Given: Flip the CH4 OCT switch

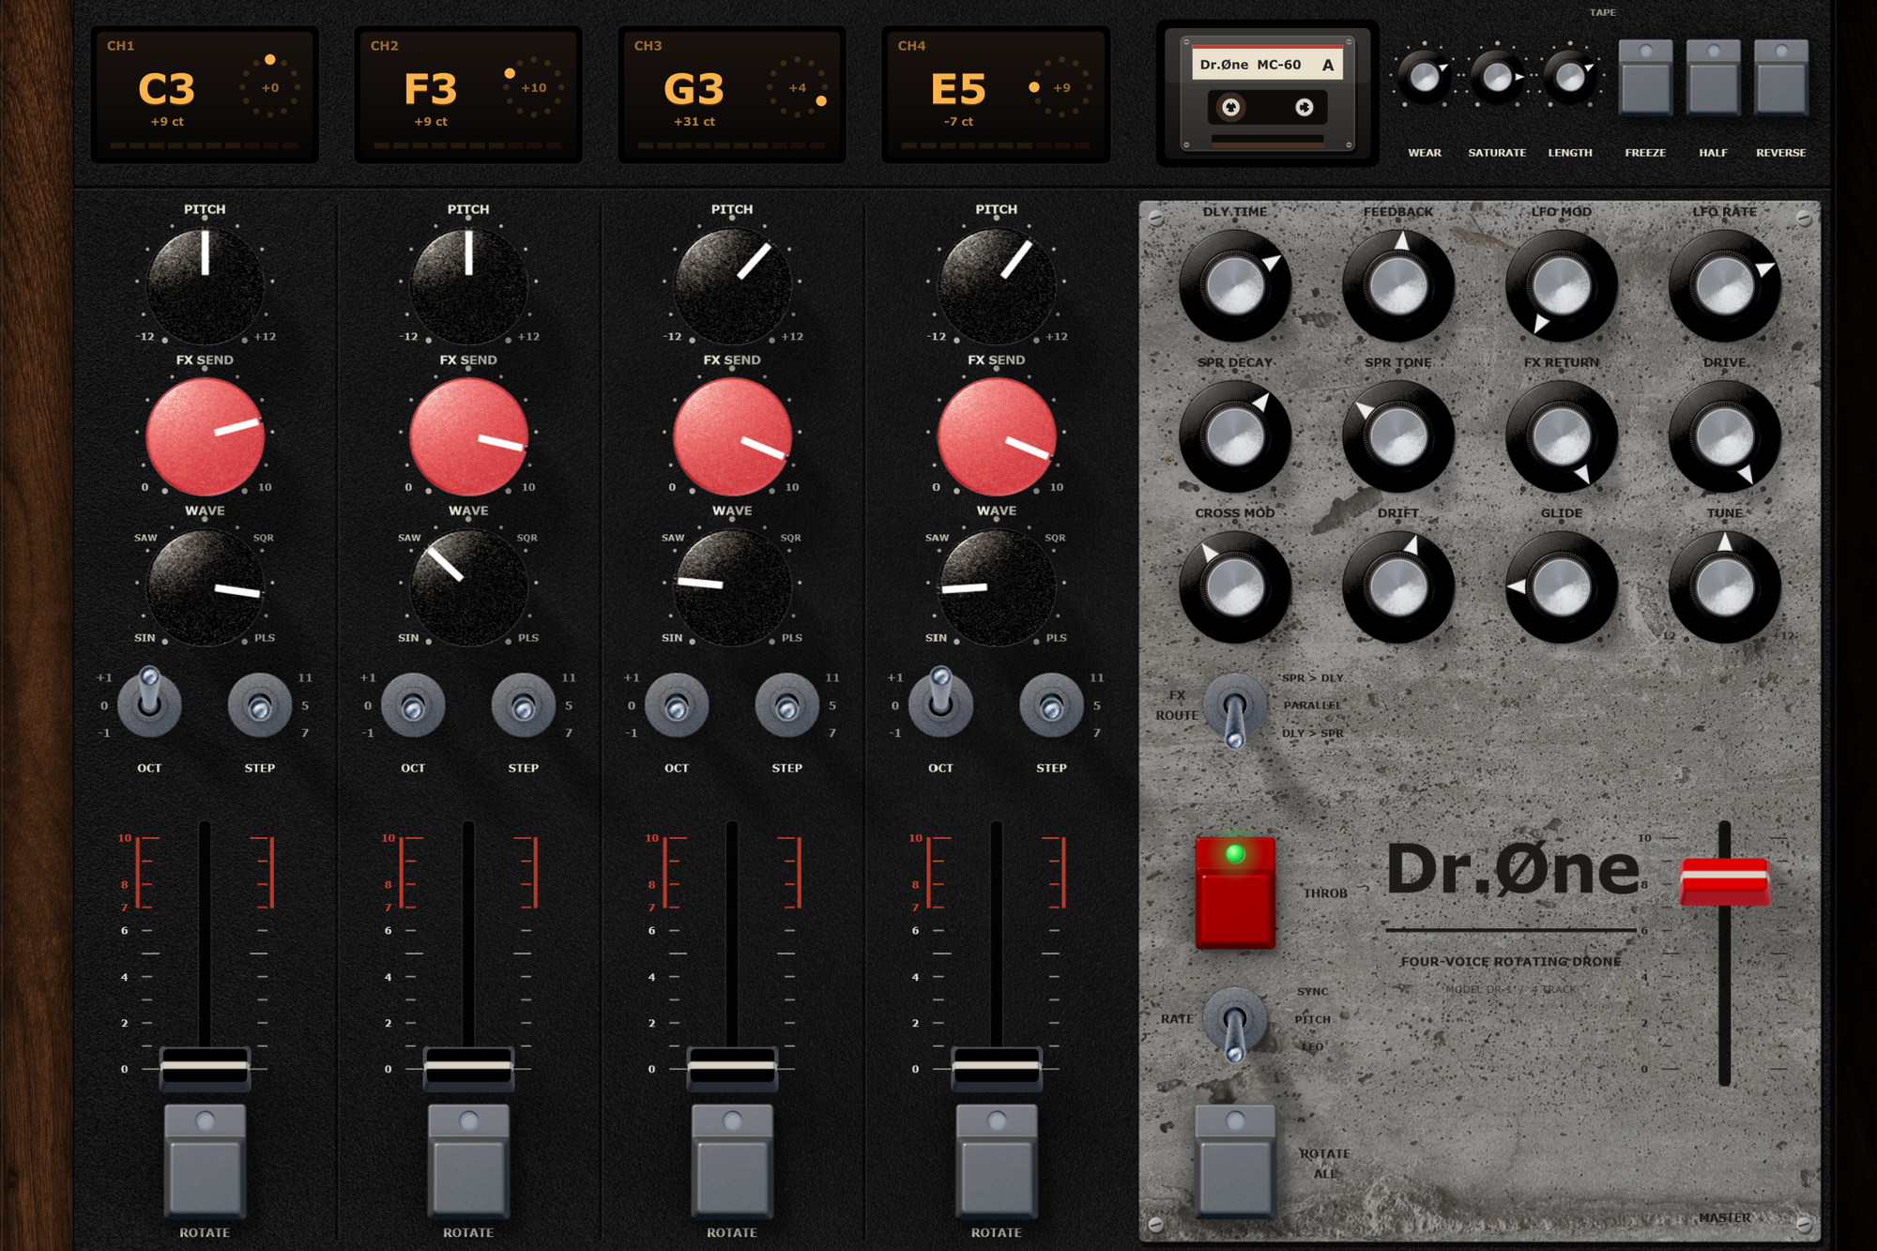Looking at the screenshot, I should pyautogui.click(x=940, y=701).
